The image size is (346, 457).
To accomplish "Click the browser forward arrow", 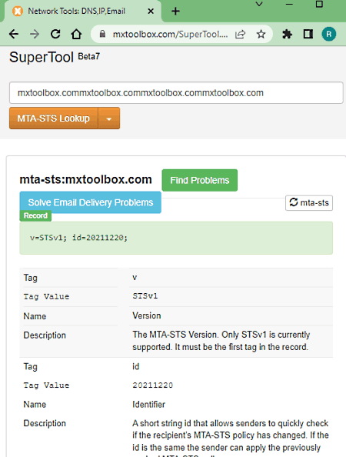I will click(x=35, y=34).
